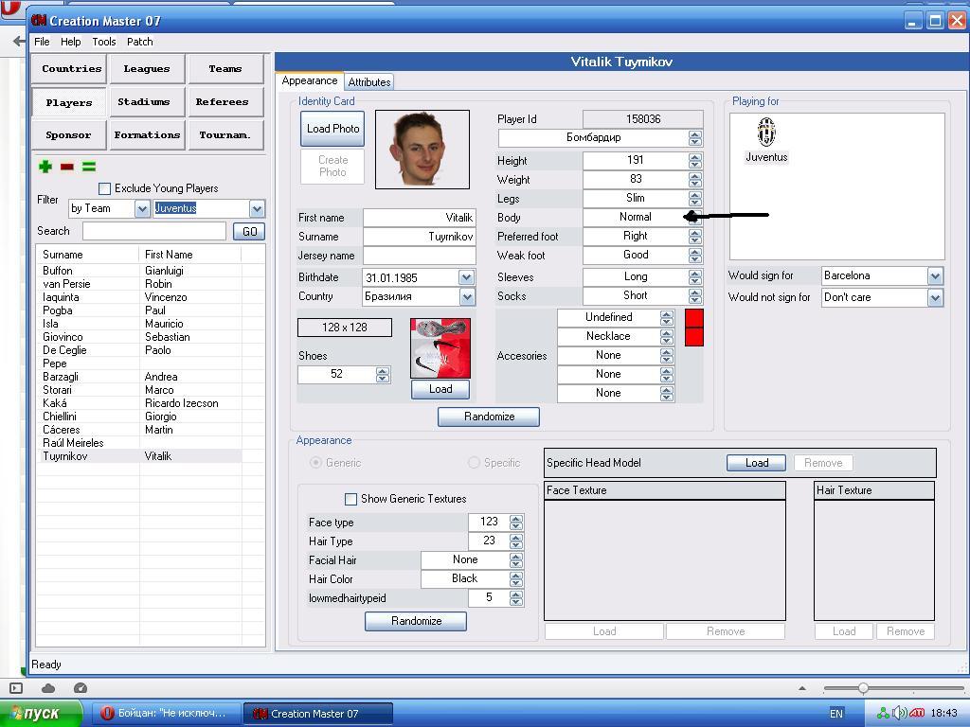The image size is (970, 727).
Task: Click the volume icon in system tray
Action: (x=900, y=713)
